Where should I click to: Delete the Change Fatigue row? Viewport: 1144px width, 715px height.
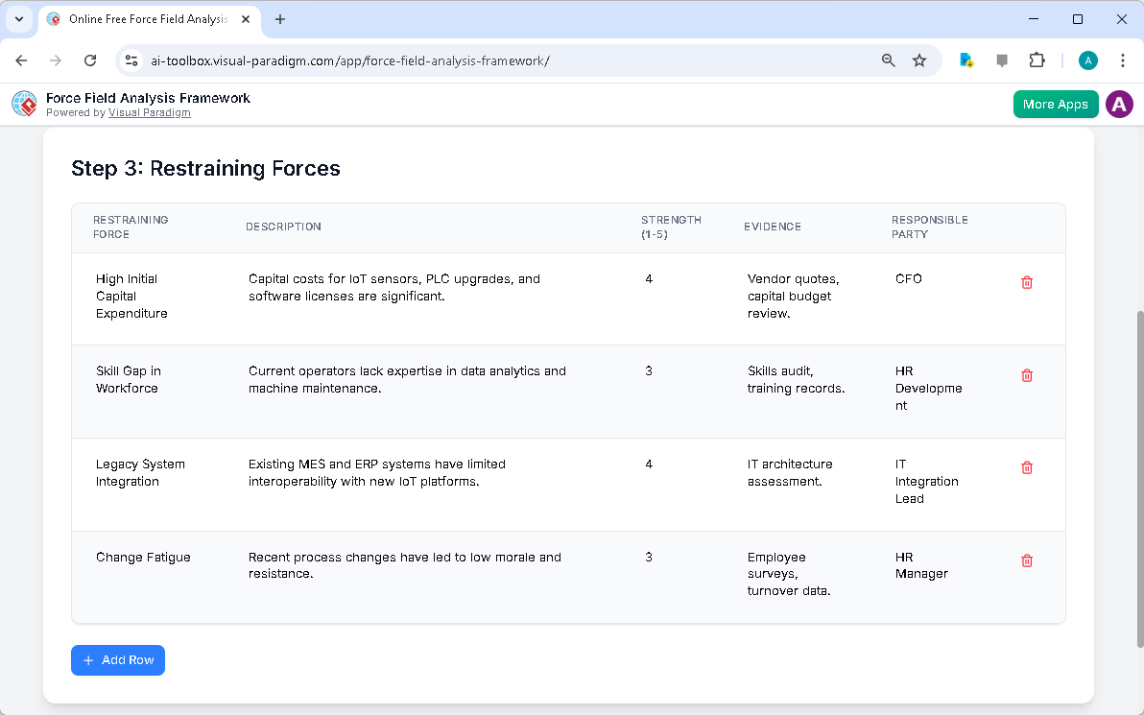coord(1027,560)
